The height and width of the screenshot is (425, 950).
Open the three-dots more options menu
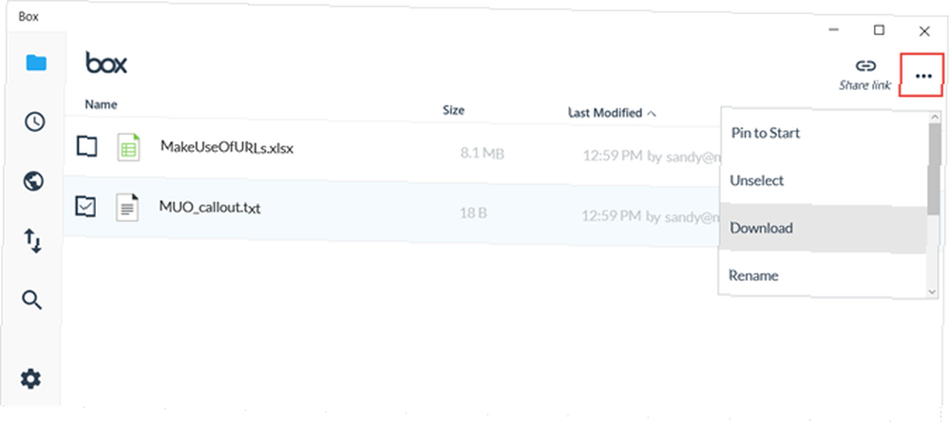point(922,76)
